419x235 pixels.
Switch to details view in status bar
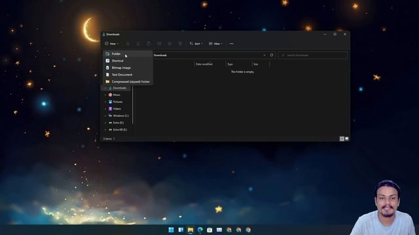[342, 138]
